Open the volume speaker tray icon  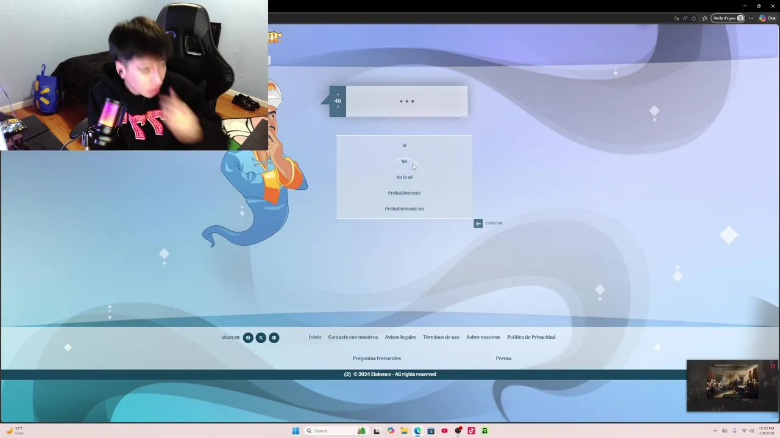pos(751,431)
